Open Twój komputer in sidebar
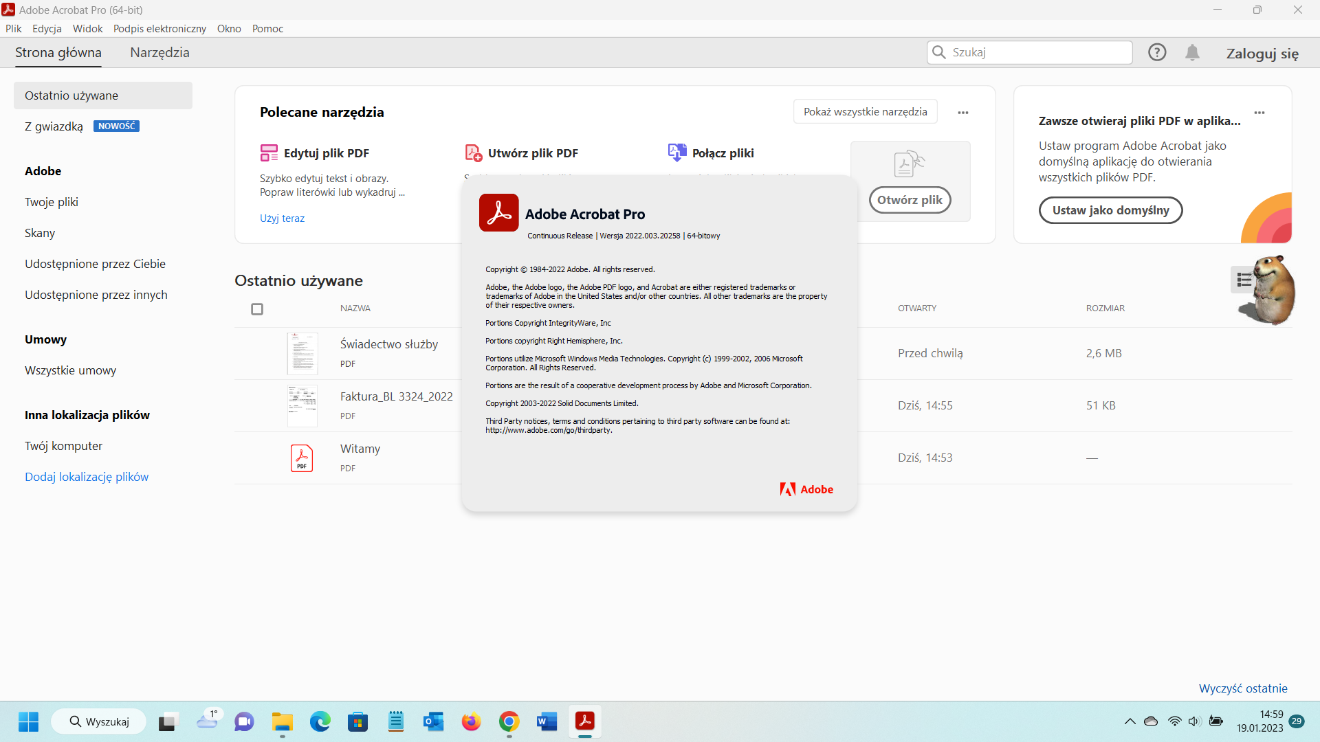Image resolution: width=1320 pixels, height=742 pixels. 63,446
